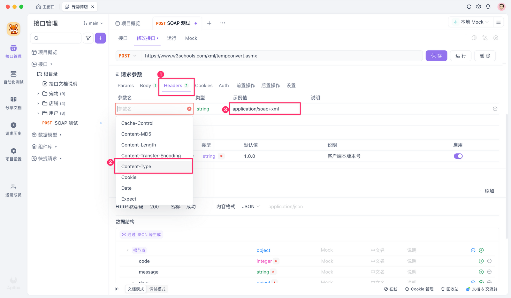Open the 自动化测试 sidebar section
The image size is (511, 298).
click(x=13, y=77)
